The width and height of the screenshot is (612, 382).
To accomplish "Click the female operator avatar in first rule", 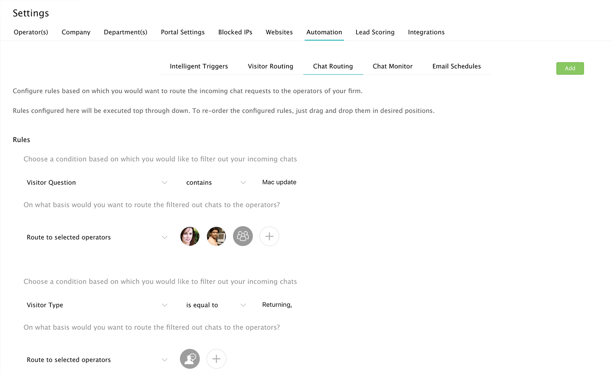I will (190, 236).
